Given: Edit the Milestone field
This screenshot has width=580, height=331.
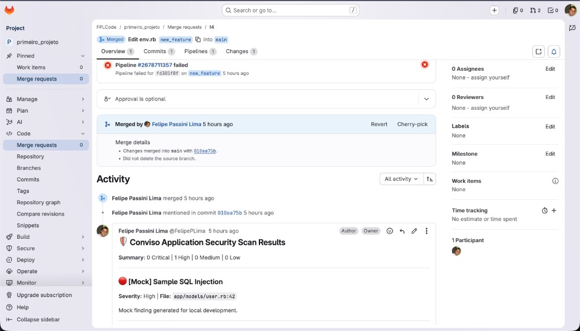Looking at the screenshot, I should [550, 154].
